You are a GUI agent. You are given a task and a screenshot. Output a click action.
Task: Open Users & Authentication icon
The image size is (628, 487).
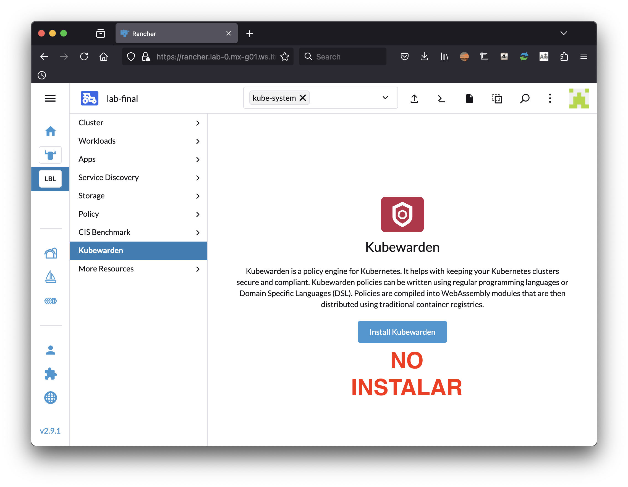51,350
